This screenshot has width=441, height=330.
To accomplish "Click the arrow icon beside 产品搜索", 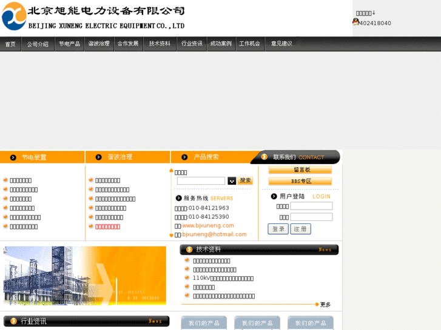I will 184,157.
